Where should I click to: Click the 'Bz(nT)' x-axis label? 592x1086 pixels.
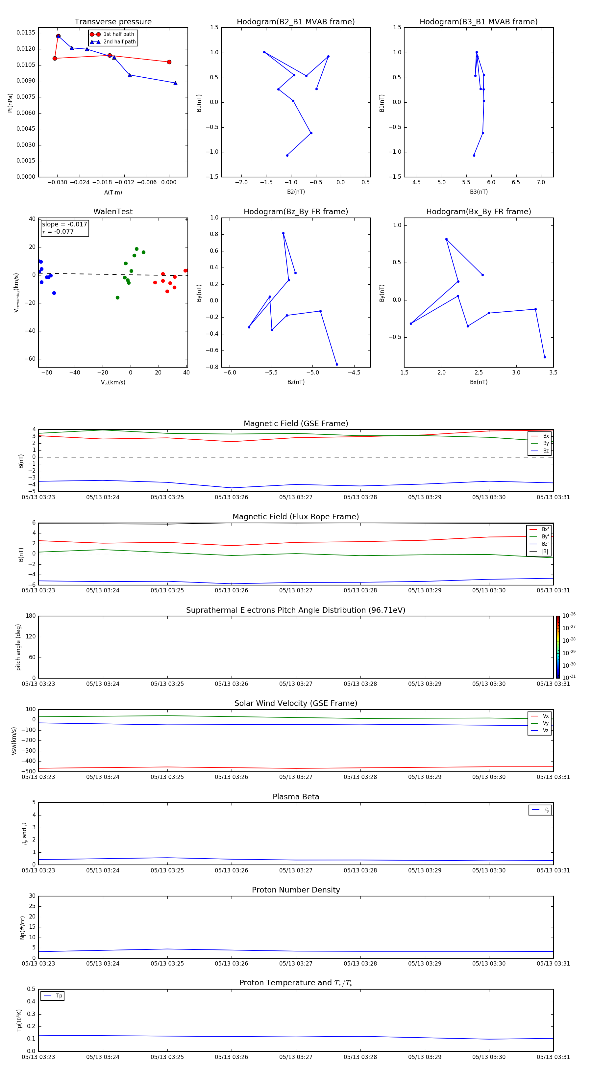[296, 382]
